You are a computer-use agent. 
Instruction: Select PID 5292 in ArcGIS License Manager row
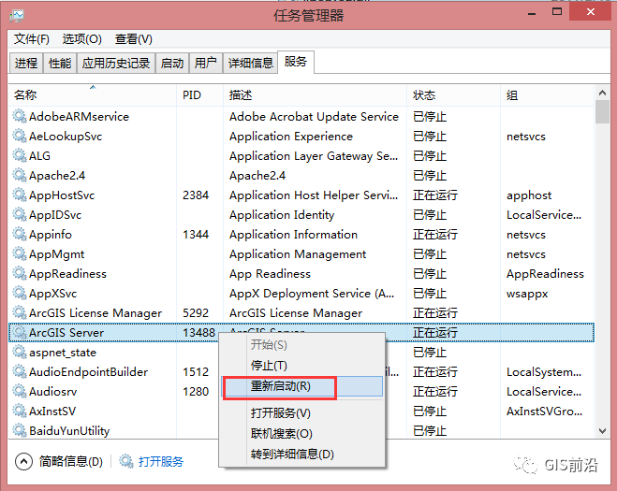(196, 313)
